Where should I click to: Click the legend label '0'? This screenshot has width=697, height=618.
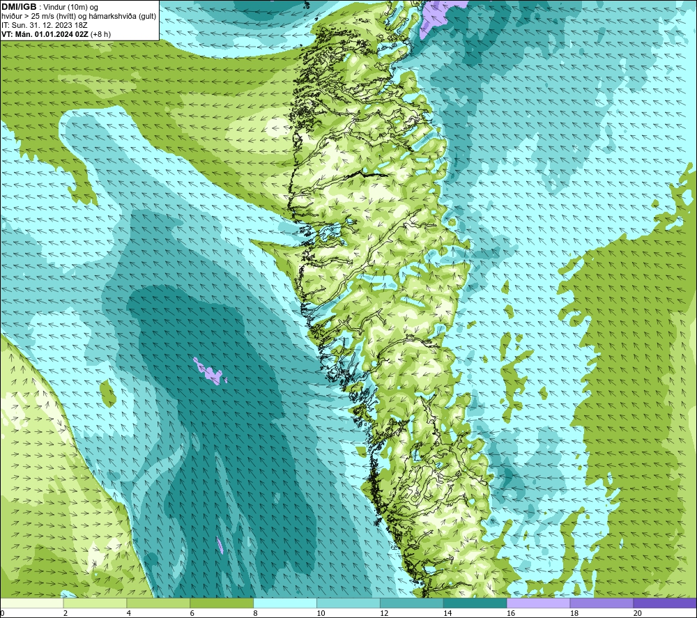(3, 613)
